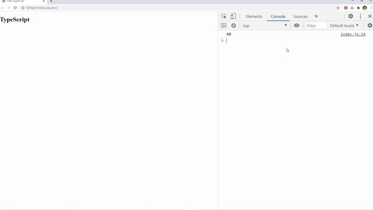Clear the console output

click(x=234, y=26)
